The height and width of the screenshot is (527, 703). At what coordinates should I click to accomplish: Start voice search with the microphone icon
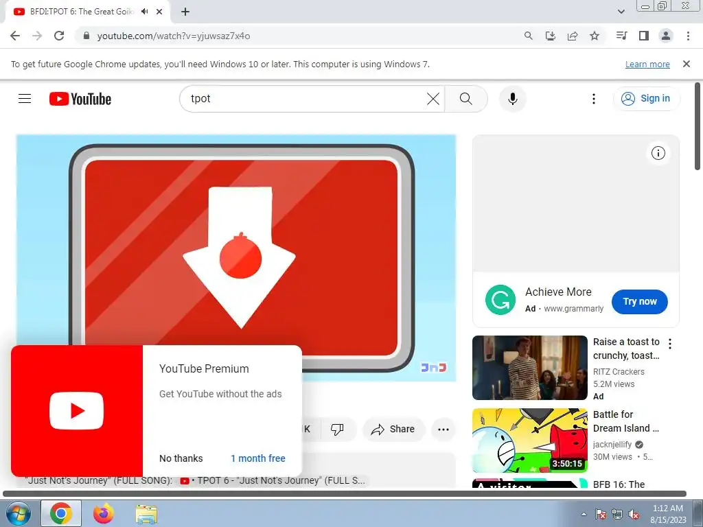(x=512, y=99)
